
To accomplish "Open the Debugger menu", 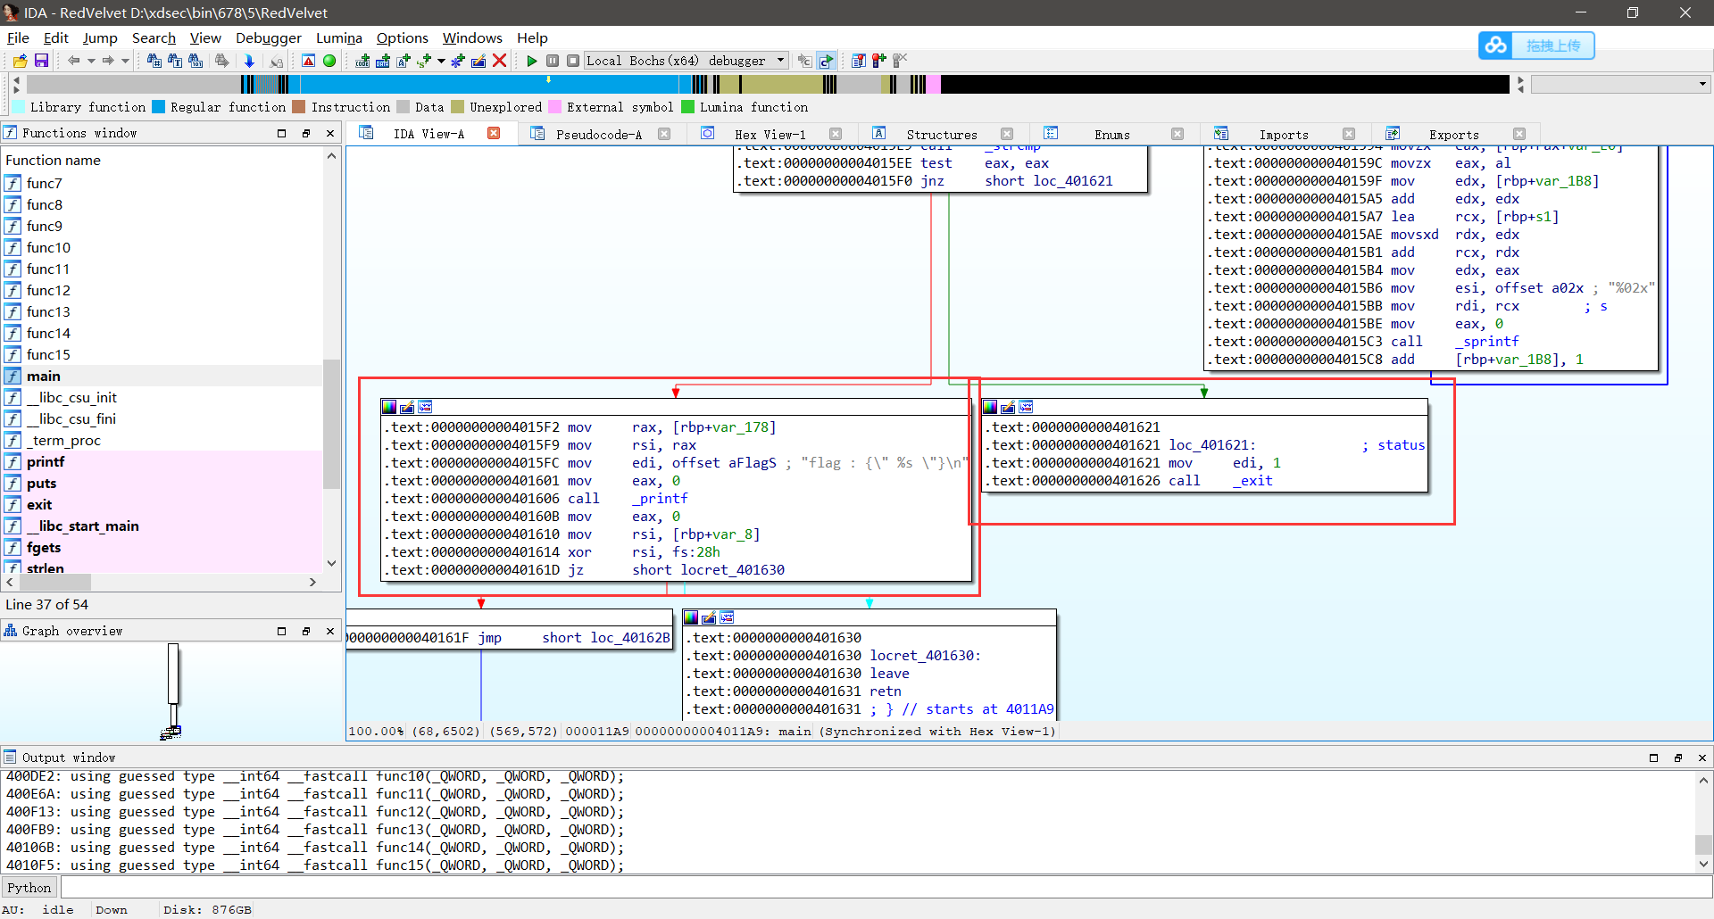I will [x=269, y=37].
